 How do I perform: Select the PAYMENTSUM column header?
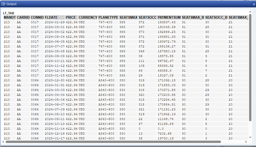[x=169, y=17]
